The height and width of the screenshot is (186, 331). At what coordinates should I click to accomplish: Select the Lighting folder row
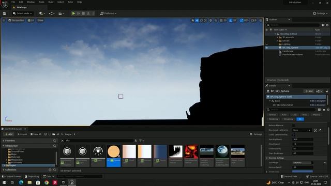coord(297,44)
